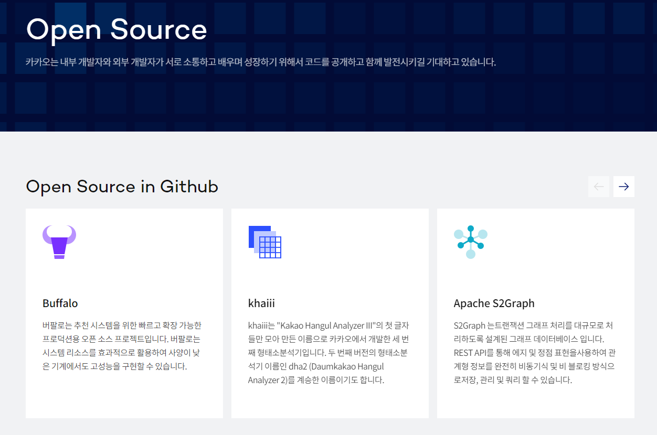
Task: Click the disabled previous left arrow button
Action: coord(599,187)
